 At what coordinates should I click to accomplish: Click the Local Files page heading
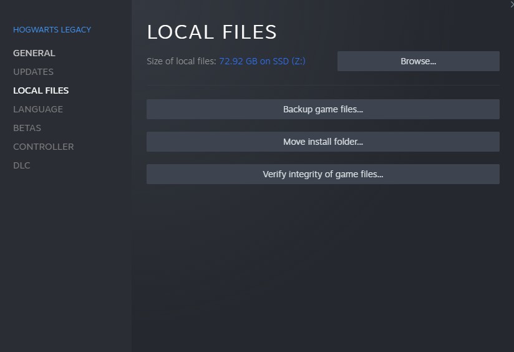pyautogui.click(x=211, y=32)
